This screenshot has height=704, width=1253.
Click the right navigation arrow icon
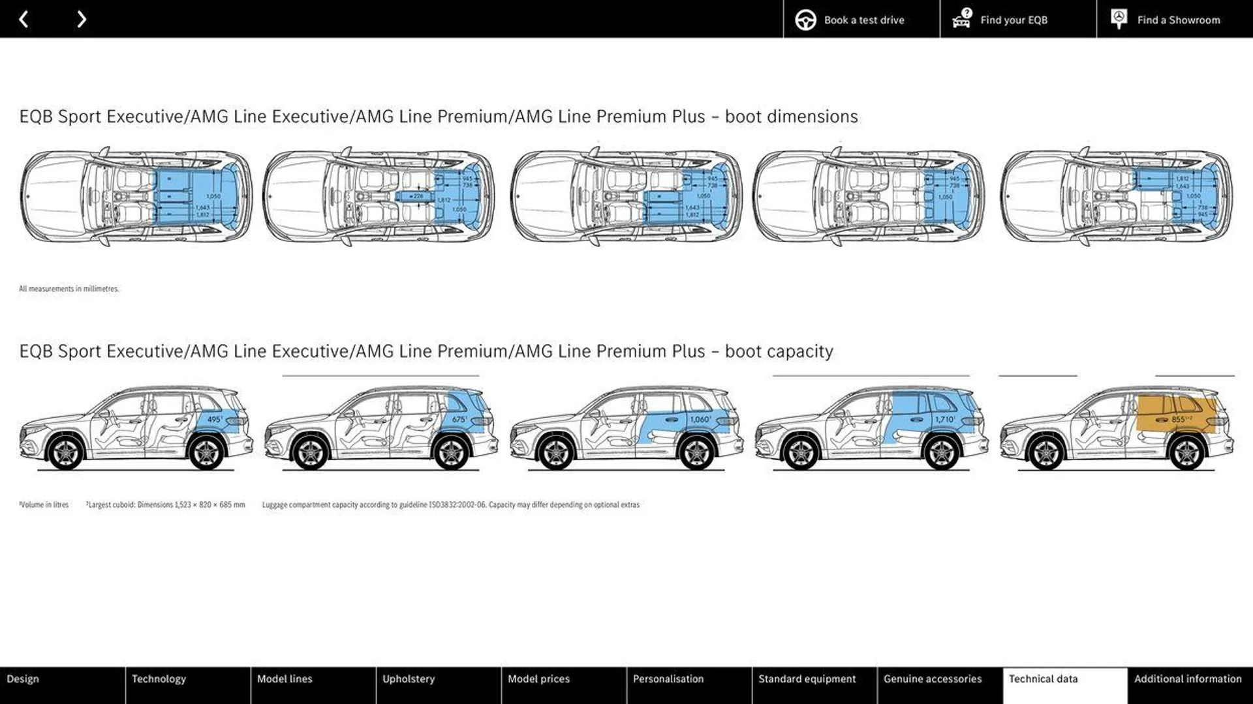click(x=81, y=19)
